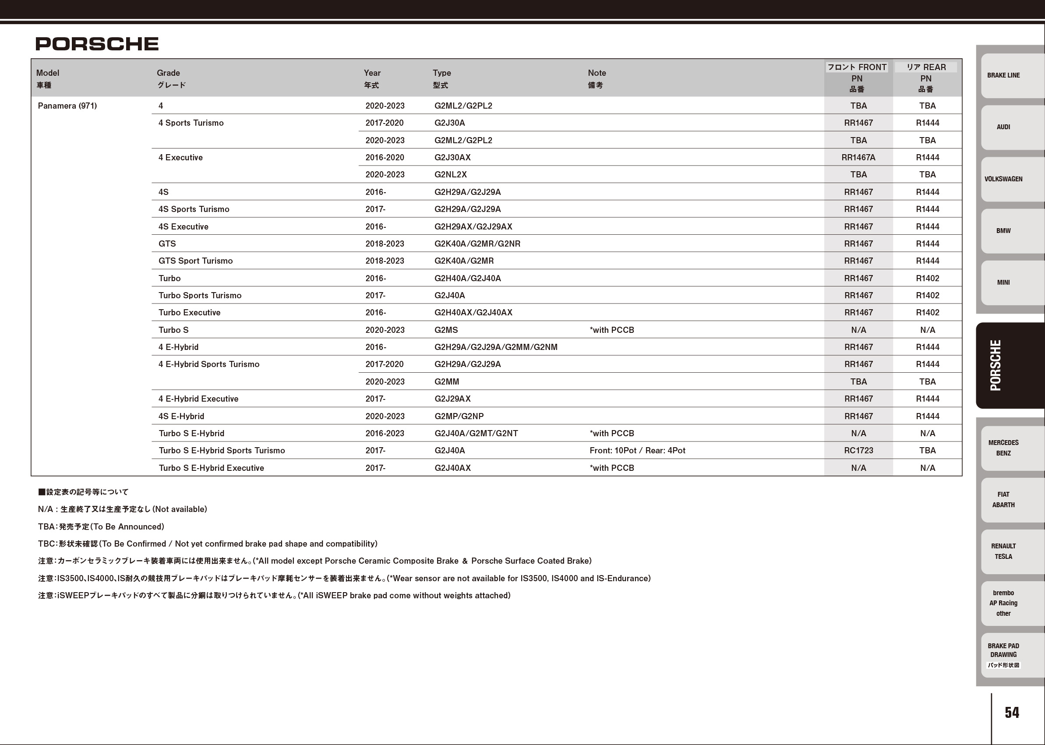Click the 設定表の記号等について legend heading
This screenshot has height=745, width=1045.
83,492
